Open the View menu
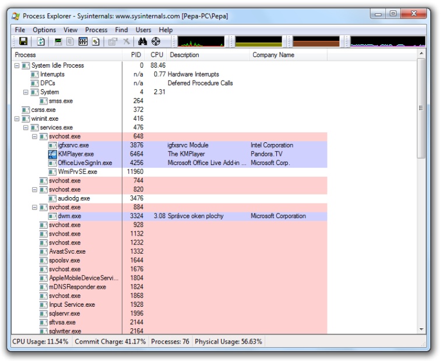Image resolution: width=443 pixels, height=361 pixels. coord(71,30)
